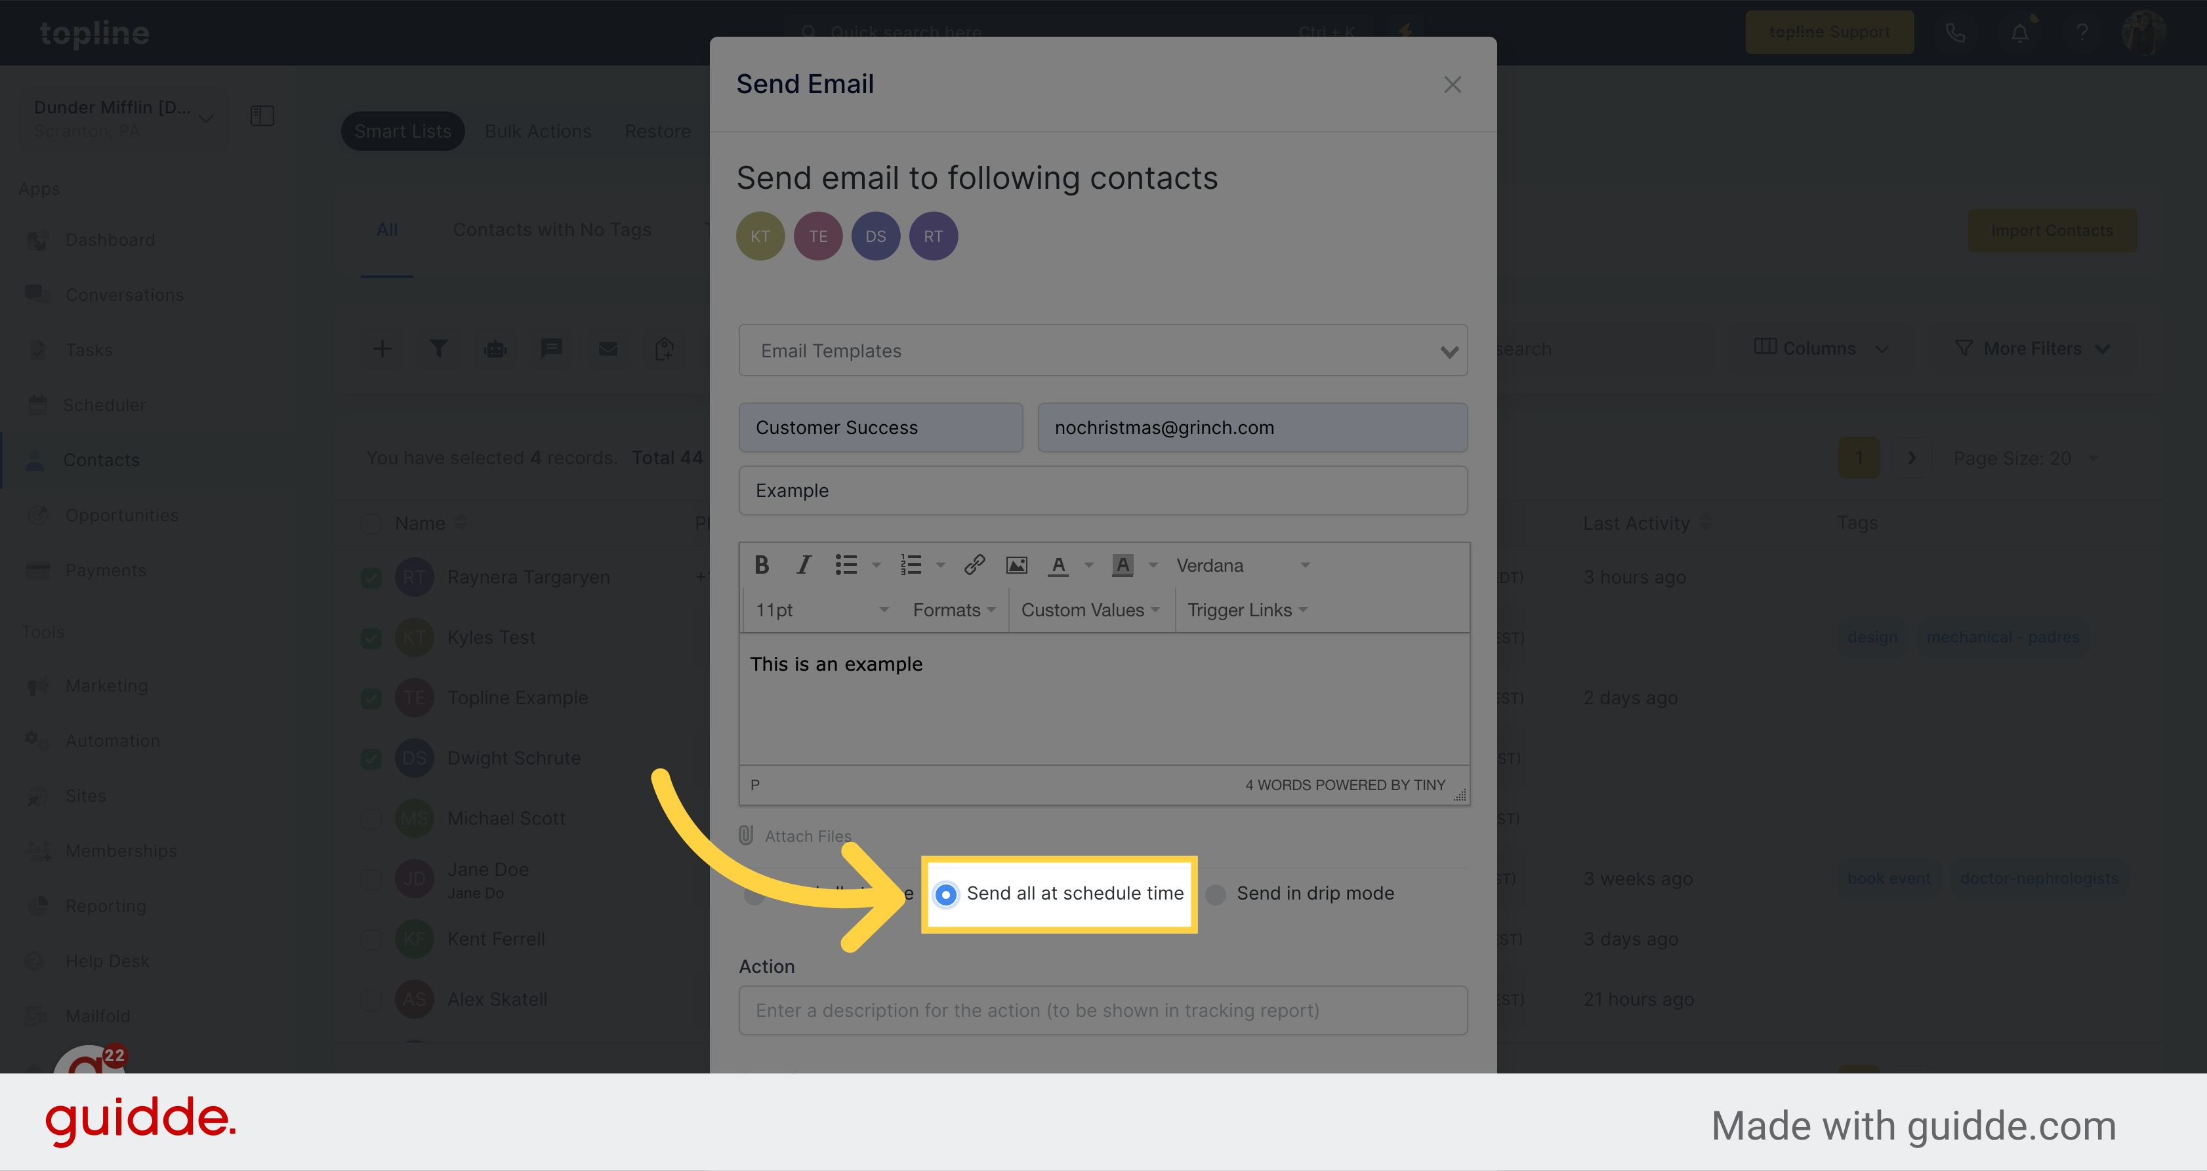Click the Bullet list icon
This screenshot has height=1171, width=2207.
[846, 566]
